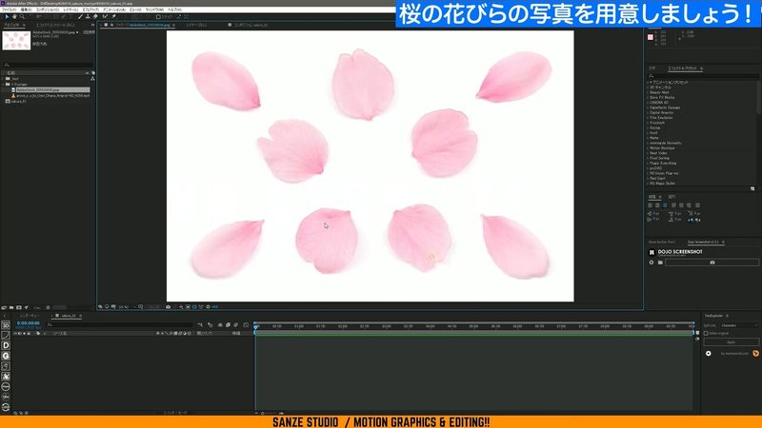This screenshot has height=428, width=762.
Task: Open Dojo Screenshot folder icon
Action: pos(660,263)
